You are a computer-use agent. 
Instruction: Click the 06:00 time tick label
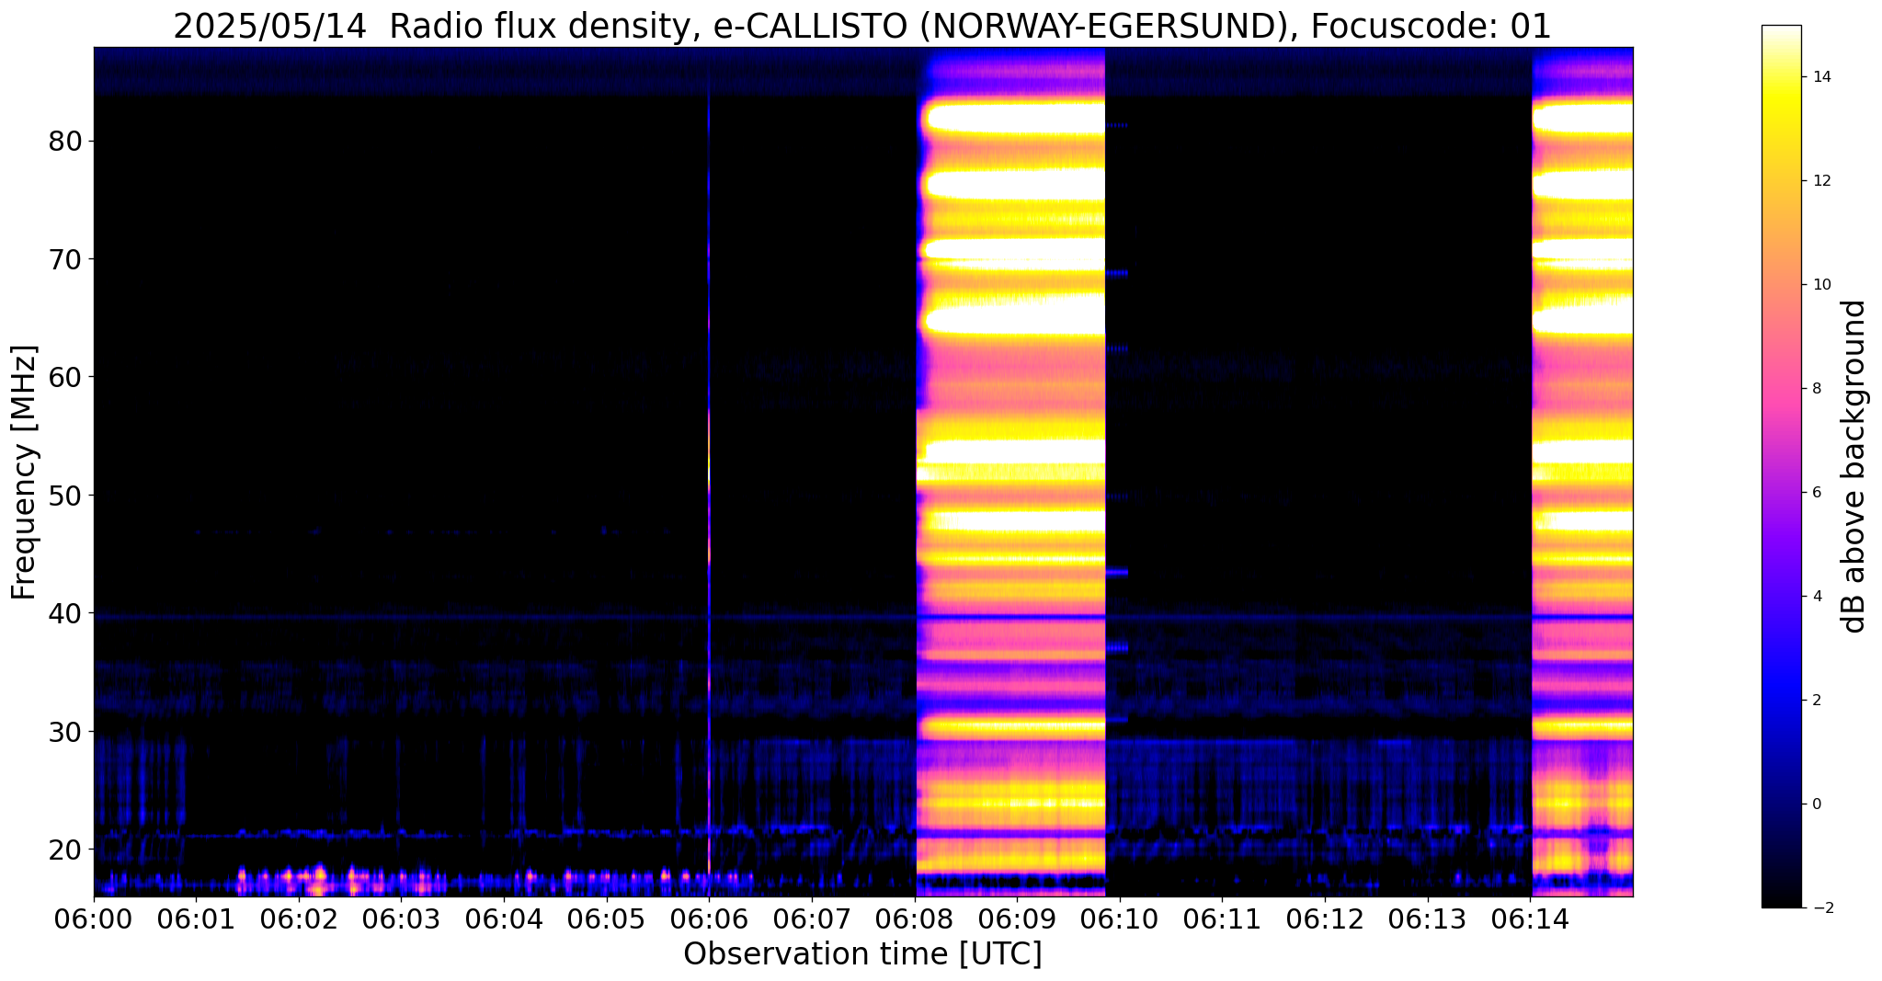coord(94,919)
